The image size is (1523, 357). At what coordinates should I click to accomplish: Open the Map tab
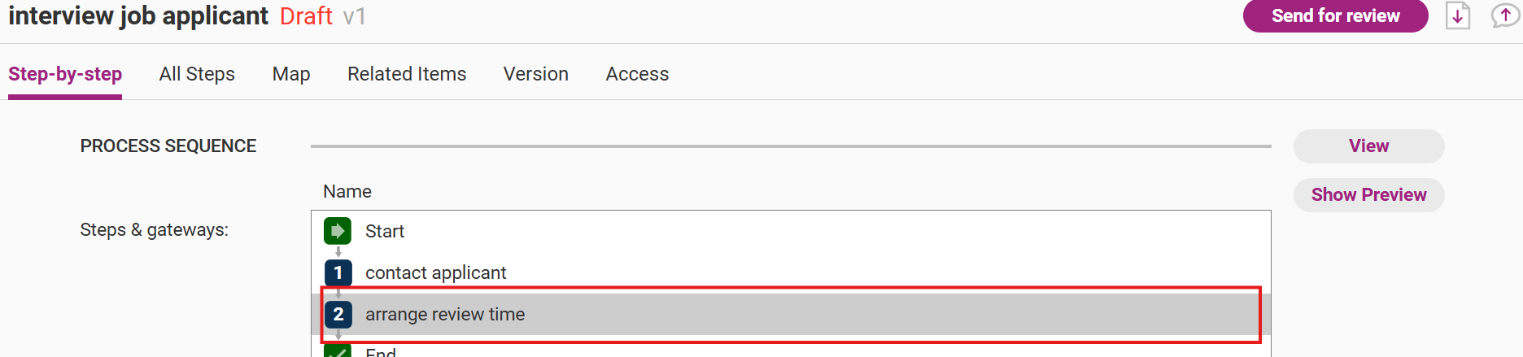tap(291, 74)
